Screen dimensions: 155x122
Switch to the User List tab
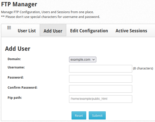pyautogui.click(x=27, y=31)
